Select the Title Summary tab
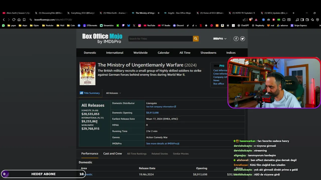 90,93
